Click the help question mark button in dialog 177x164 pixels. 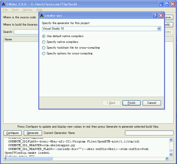click(x=155, y=15)
